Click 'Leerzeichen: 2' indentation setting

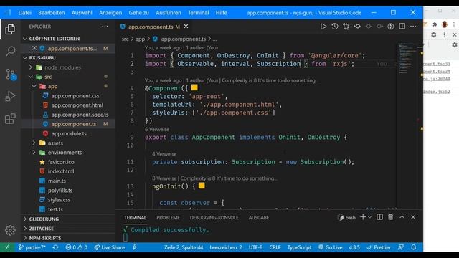[x=226, y=247]
